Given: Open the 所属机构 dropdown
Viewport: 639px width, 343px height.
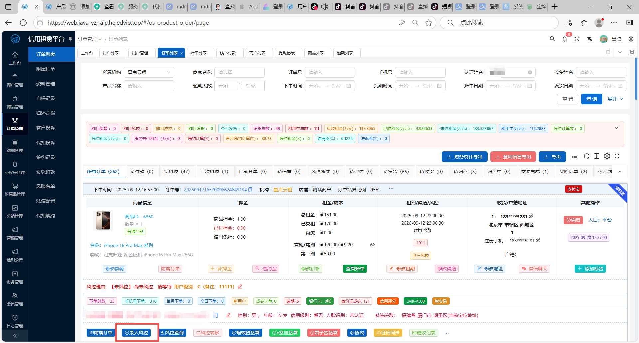Looking at the screenshot, I should tap(149, 72).
